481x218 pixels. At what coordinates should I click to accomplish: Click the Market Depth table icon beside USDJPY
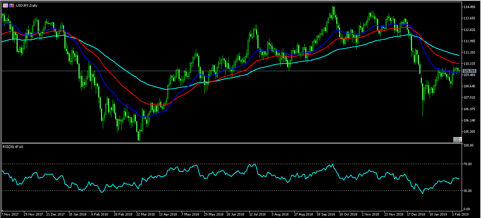tap(5, 6)
